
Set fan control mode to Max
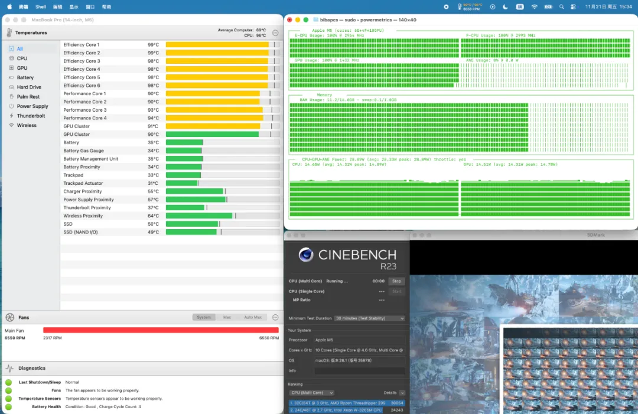[227, 317]
